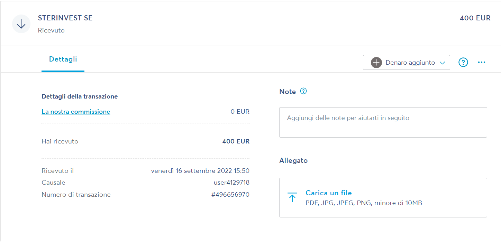Open the help question mark icon
This screenshot has width=501, height=242.
[x=463, y=63]
